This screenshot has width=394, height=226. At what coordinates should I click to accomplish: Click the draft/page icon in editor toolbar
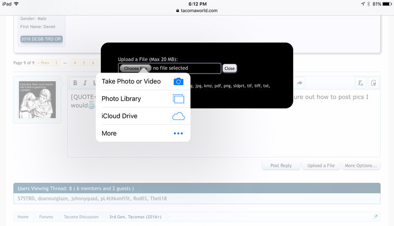[373, 83]
